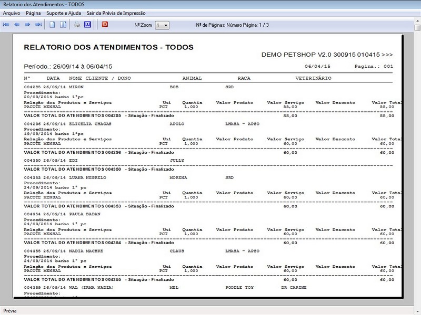
Task: Click breed POODLE TOY
Action: pyautogui.click(x=239, y=287)
